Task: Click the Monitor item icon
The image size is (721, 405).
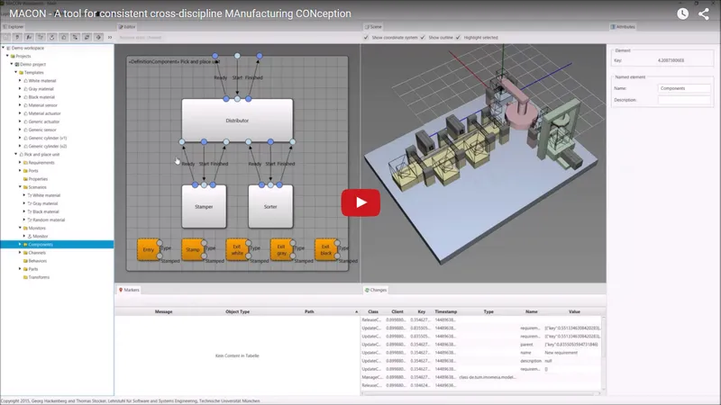Action: (x=30, y=236)
